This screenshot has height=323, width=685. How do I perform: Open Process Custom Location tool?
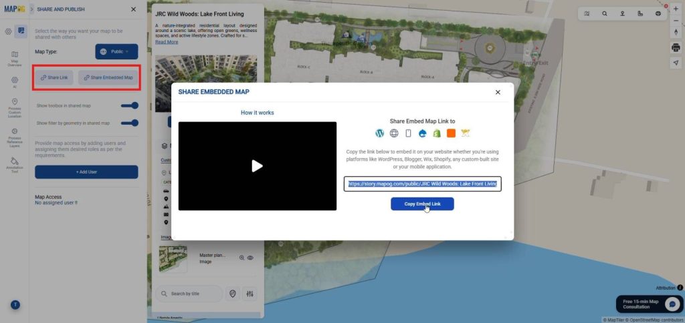(15, 109)
